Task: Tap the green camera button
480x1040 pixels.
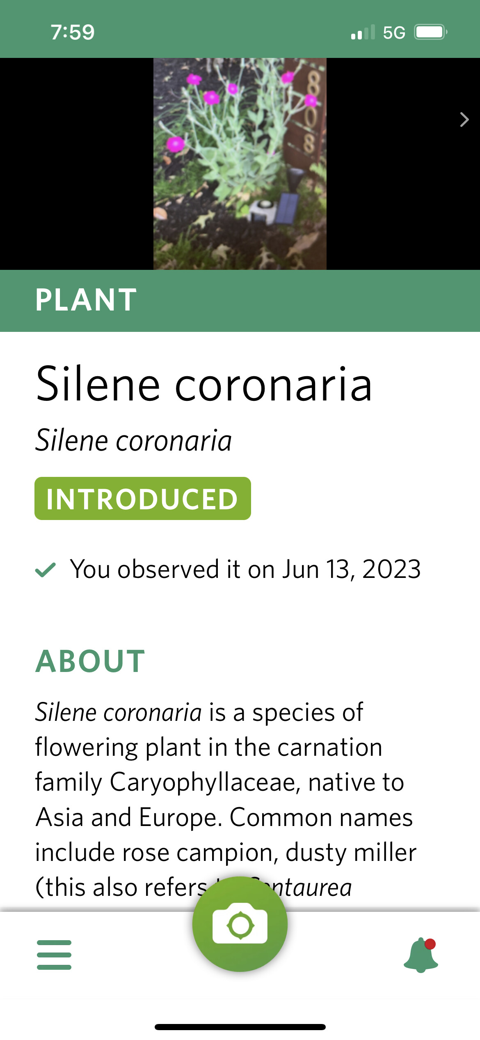Action: pyautogui.click(x=240, y=925)
